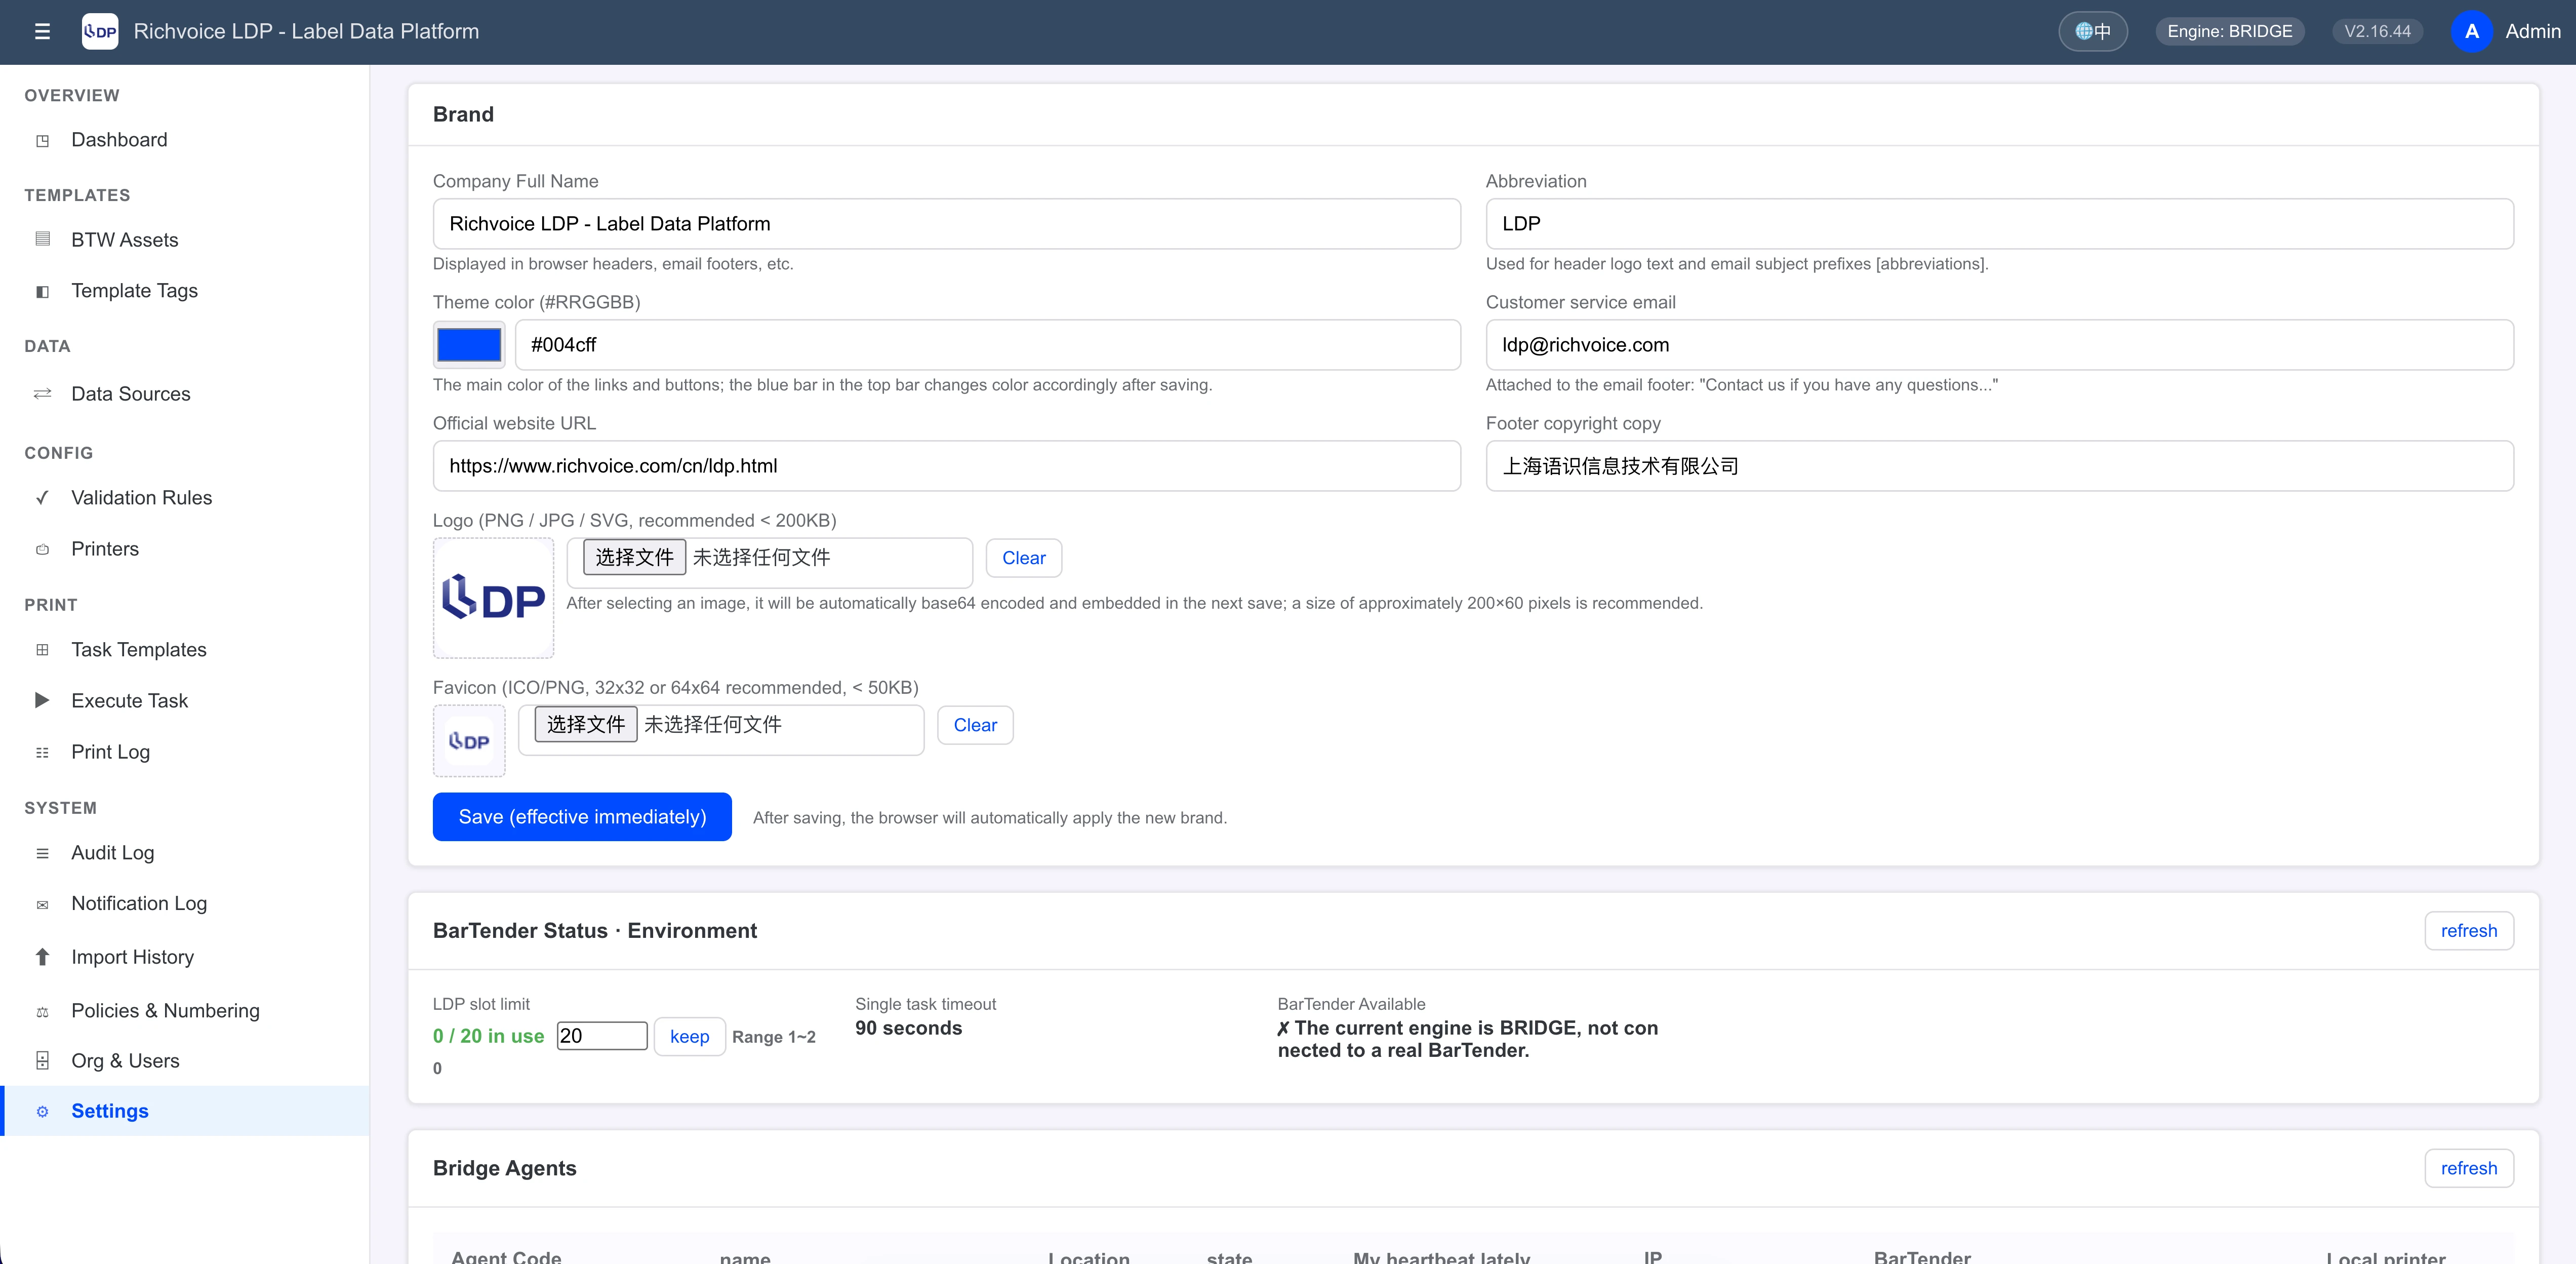Toggle the hamburger sidebar menu

[x=42, y=31]
